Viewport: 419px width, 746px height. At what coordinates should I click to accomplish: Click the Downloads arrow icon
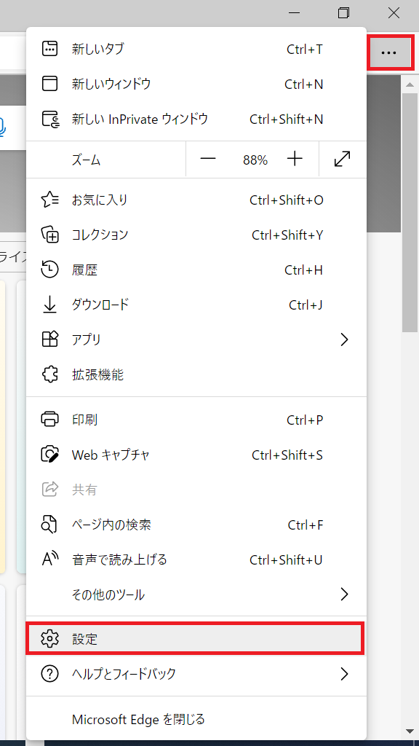[50, 305]
